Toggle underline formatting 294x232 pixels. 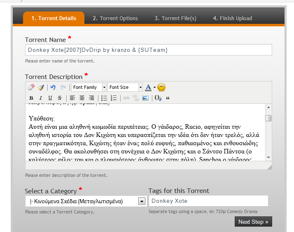pos(50,98)
